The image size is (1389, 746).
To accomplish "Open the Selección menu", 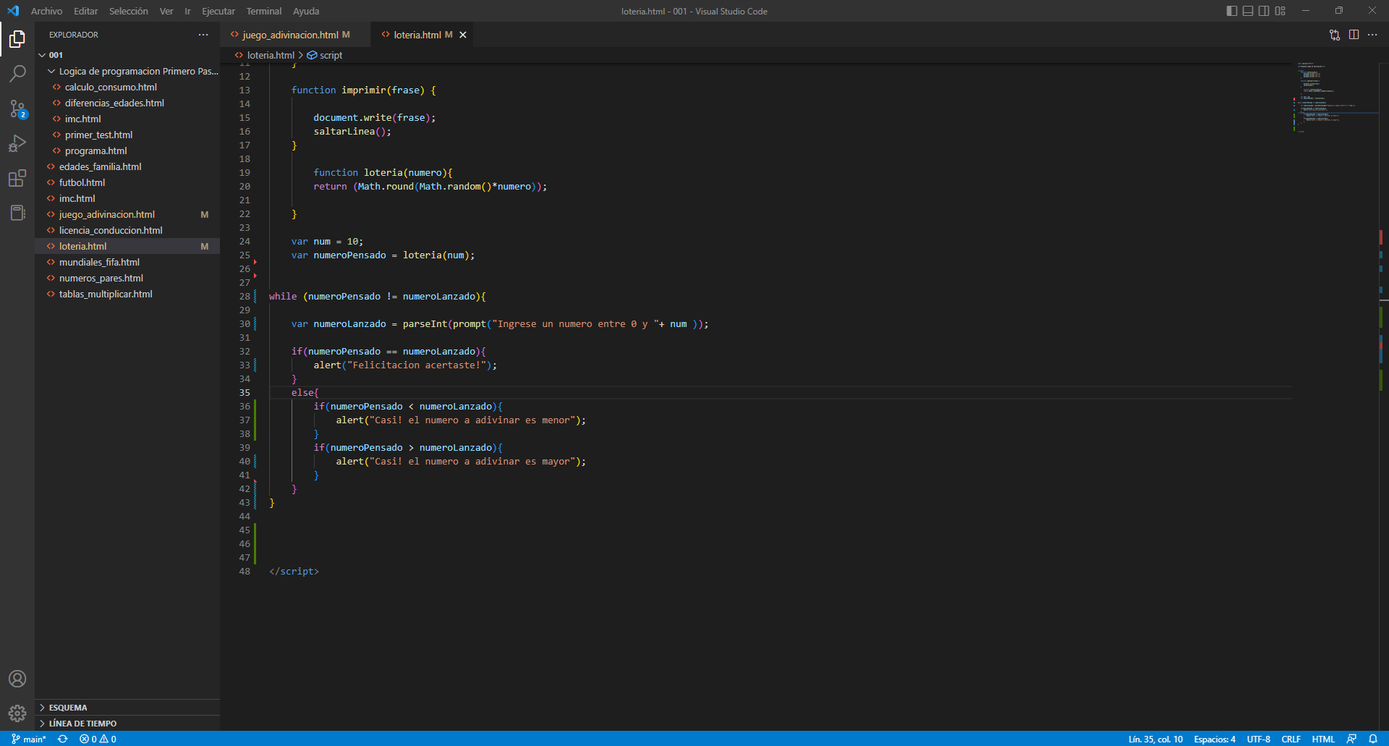I will point(128,11).
